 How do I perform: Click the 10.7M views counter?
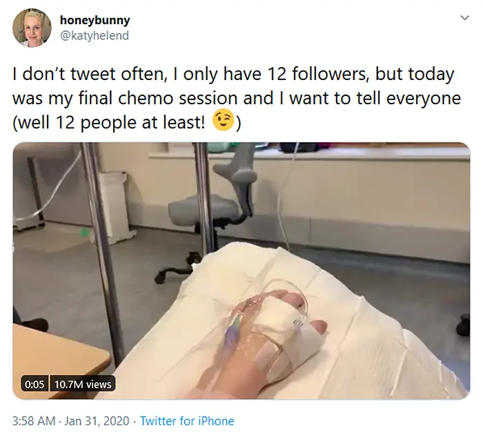(82, 384)
